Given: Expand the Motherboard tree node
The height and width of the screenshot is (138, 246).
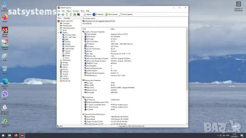Looking at the screenshot, I should 59,26.
